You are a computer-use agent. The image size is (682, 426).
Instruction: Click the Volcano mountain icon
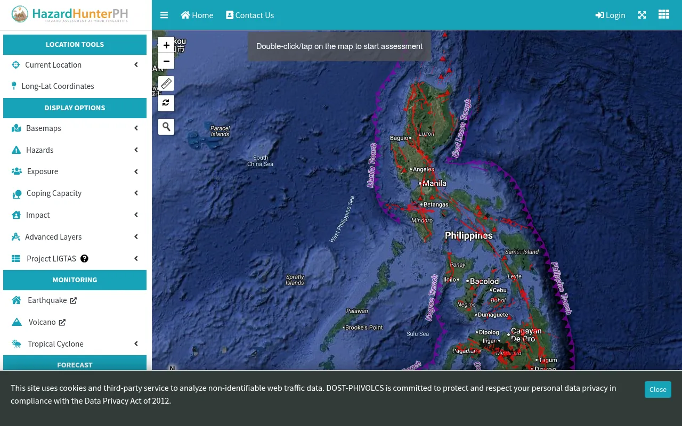pos(17,322)
